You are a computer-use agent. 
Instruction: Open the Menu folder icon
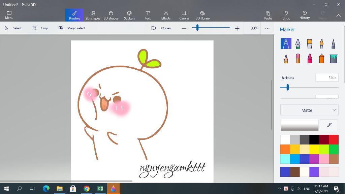tap(9, 15)
